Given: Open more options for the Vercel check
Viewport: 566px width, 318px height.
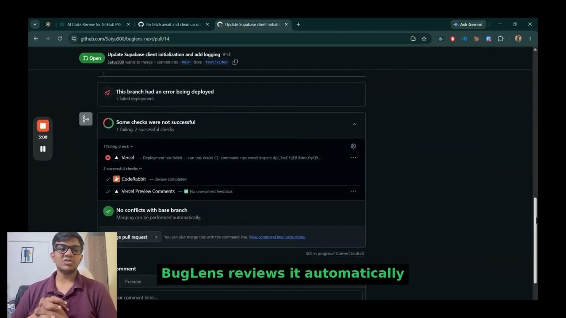Looking at the screenshot, I should tap(353, 158).
